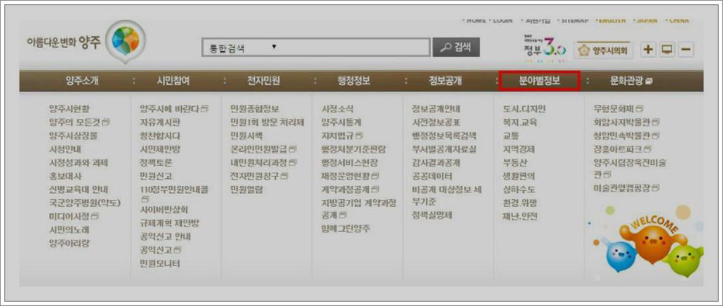Open the 정보공개 main menu
723x306 pixels.
[445, 82]
